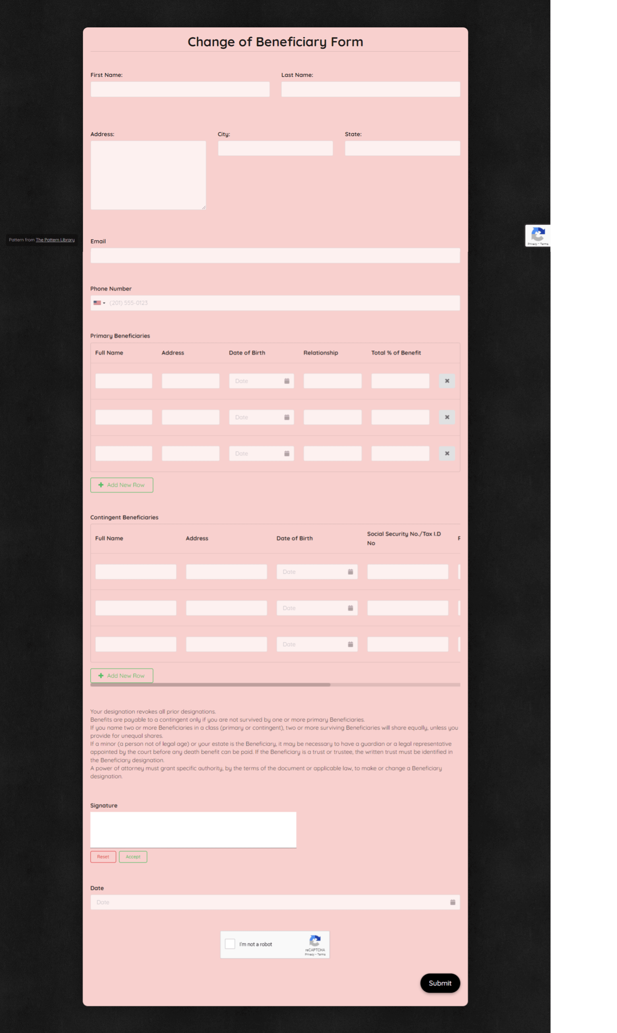
Task: Click second primary row Relationship field
Action: coord(333,417)
